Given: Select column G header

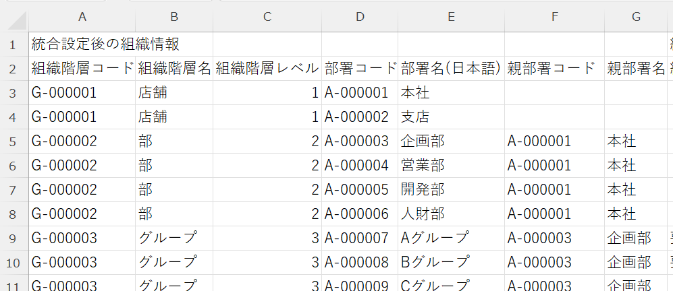Looking at the screenshot, I should (x=635, y=17).
